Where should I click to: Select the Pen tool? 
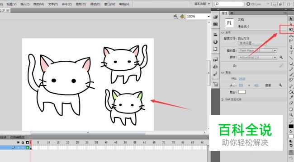[291, 47]
